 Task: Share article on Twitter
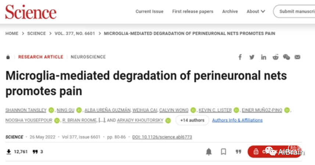point(252,57)
